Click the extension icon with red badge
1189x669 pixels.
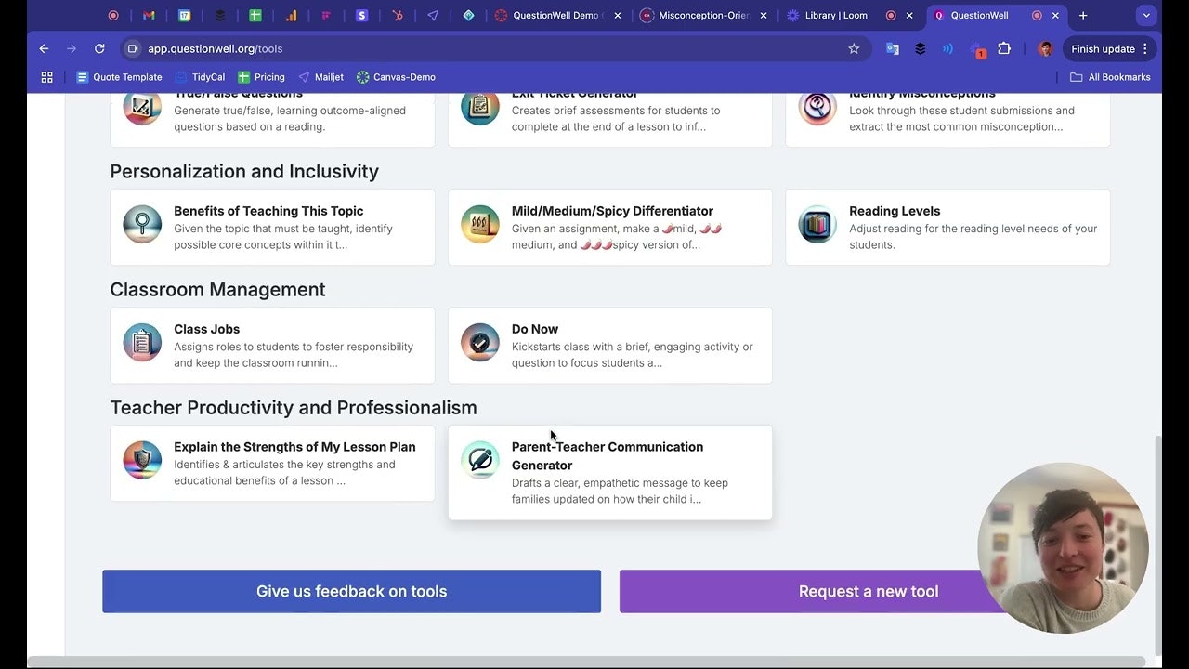pos(976,48)
